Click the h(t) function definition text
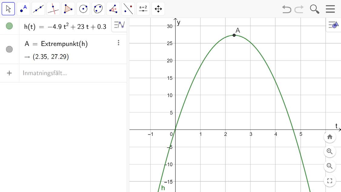The width and height of the screenshot is (341, 192). coord(65,27)
